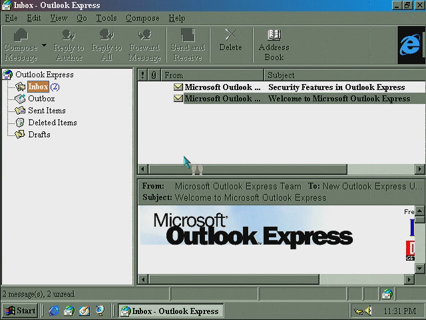The width and height of the screenshot is (426, 320).
Task: Click message list horizontal scrollbar thumb
Action: click(x=248, y=169)
